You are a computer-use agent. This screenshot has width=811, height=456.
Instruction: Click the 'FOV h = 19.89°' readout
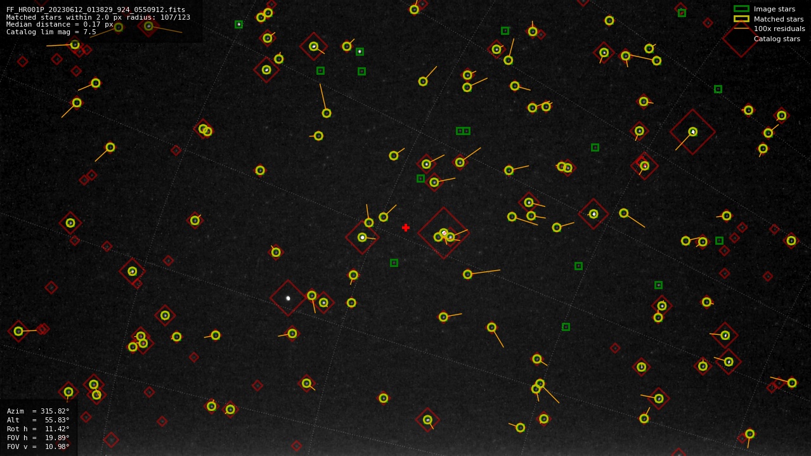[x=38, y=438]
